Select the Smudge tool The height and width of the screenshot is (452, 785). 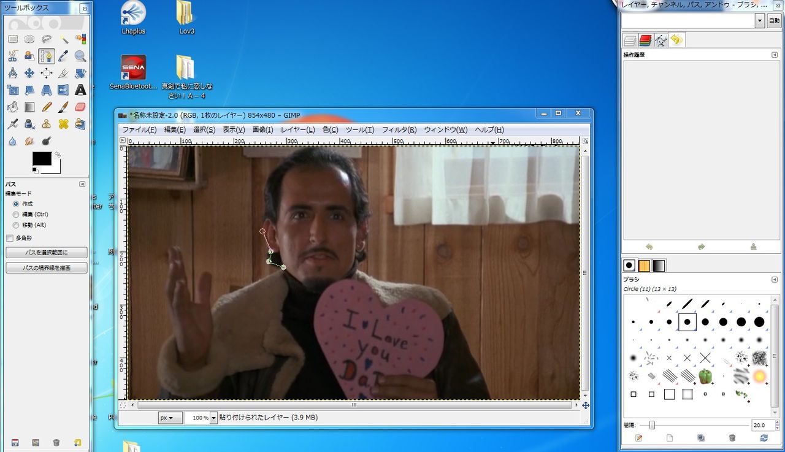[29, 141]
